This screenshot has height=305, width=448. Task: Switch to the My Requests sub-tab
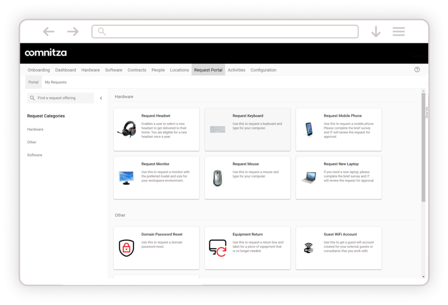[x=56, y=82]
